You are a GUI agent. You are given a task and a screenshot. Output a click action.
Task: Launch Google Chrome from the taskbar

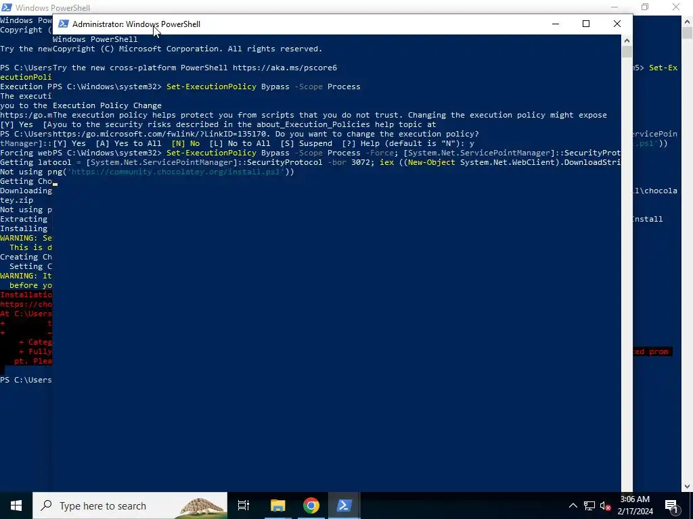(311, 505)
